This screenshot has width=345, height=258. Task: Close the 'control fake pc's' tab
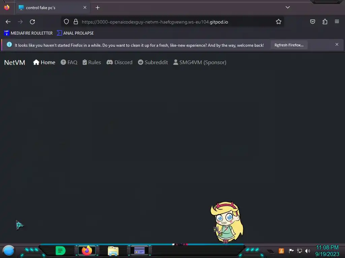pos(85,7)
